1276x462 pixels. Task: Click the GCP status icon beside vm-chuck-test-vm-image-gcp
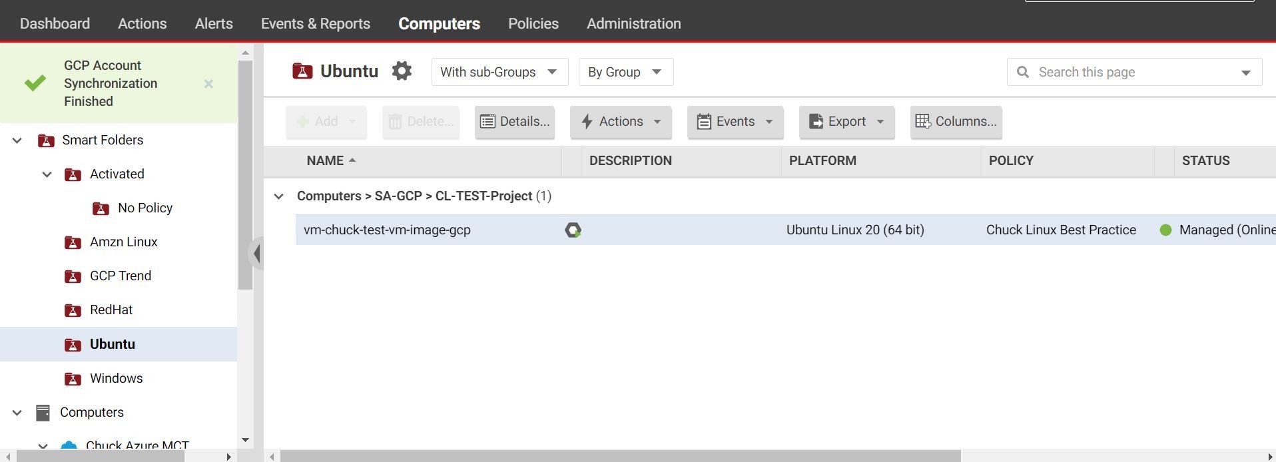click(x=573, y=230)
